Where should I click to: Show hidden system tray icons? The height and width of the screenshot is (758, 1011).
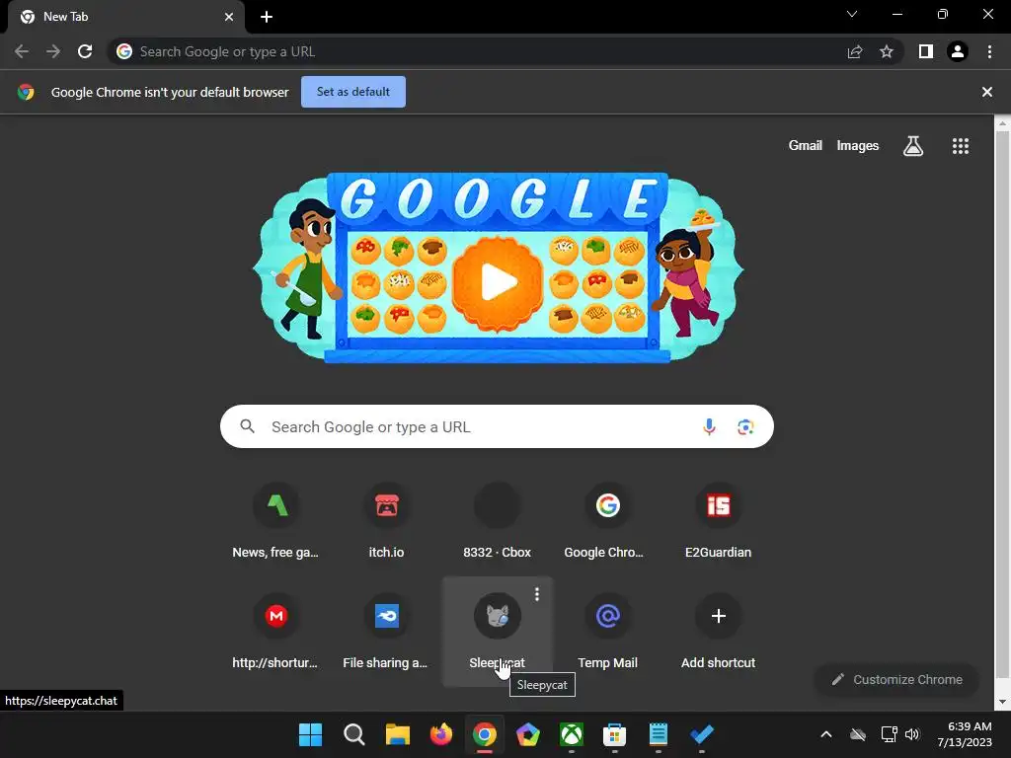coord(826,734)
